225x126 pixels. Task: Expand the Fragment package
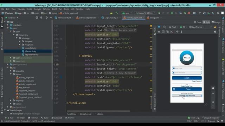20,45
